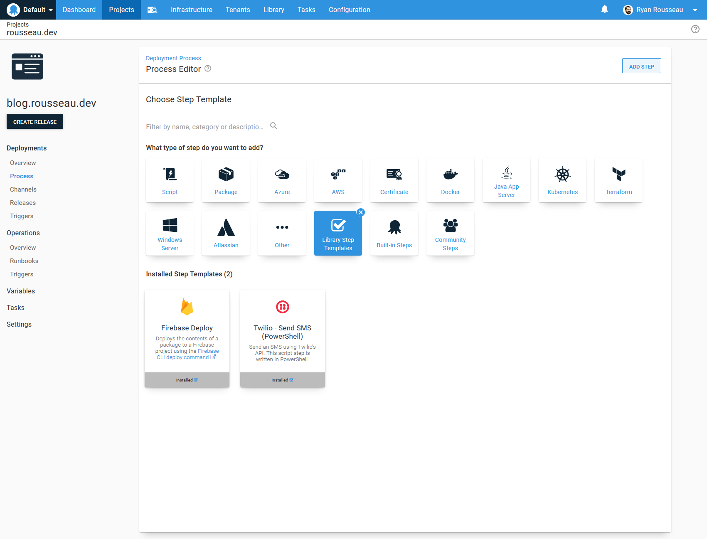Select the Community Steps category
The width and height of the screenshot is (707, 539).
pyautogui.click(x=450, y=233)
